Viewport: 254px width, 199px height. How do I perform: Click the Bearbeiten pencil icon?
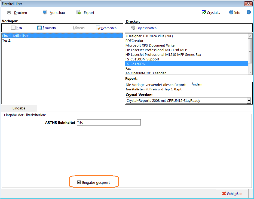[x=98, y=28]
